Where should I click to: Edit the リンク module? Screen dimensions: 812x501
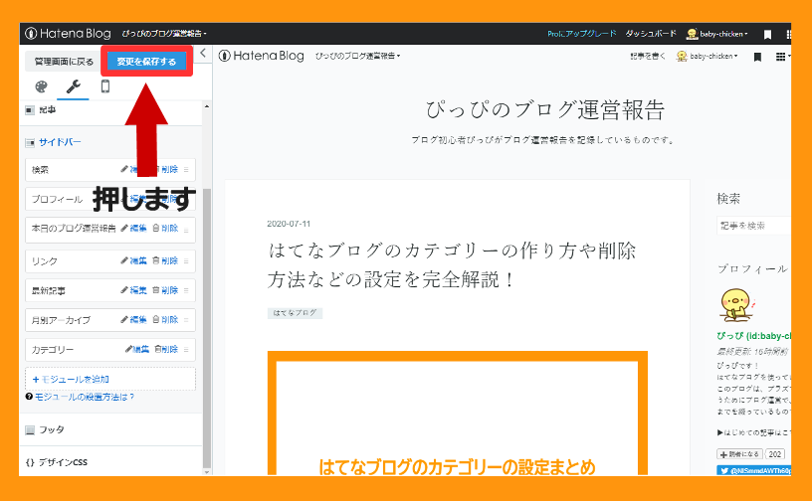coord(133,260)
